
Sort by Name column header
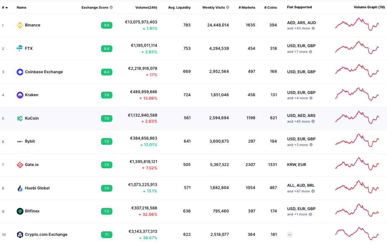(x=22, y=8)
